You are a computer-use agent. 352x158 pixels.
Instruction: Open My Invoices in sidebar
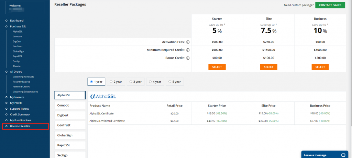[17, 97]
